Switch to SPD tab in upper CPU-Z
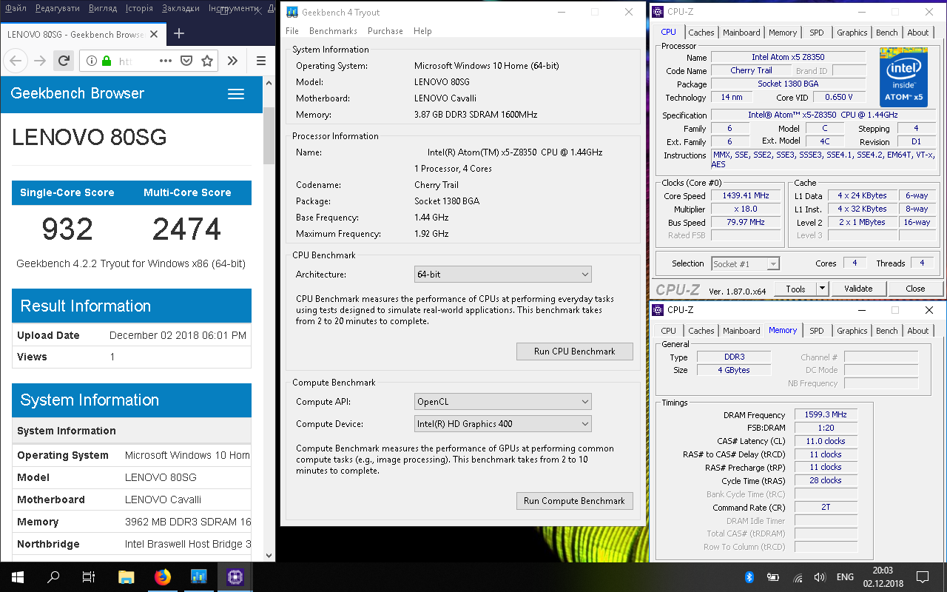This screenshot has width=947, height=592. pyautogui.click(x=817, y=33)
